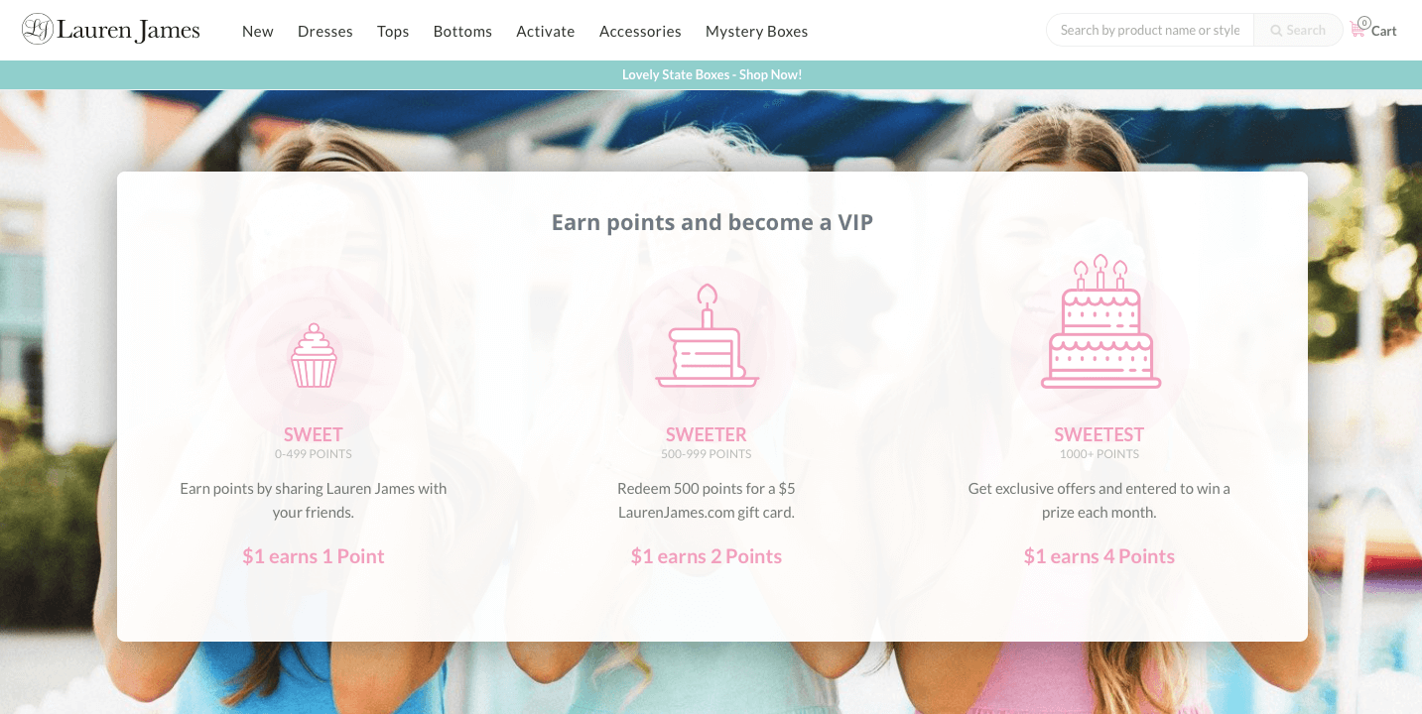Screen dimensions: 1422x714
Task: Click the SWEET tier heading
Action: pos(314,434)
